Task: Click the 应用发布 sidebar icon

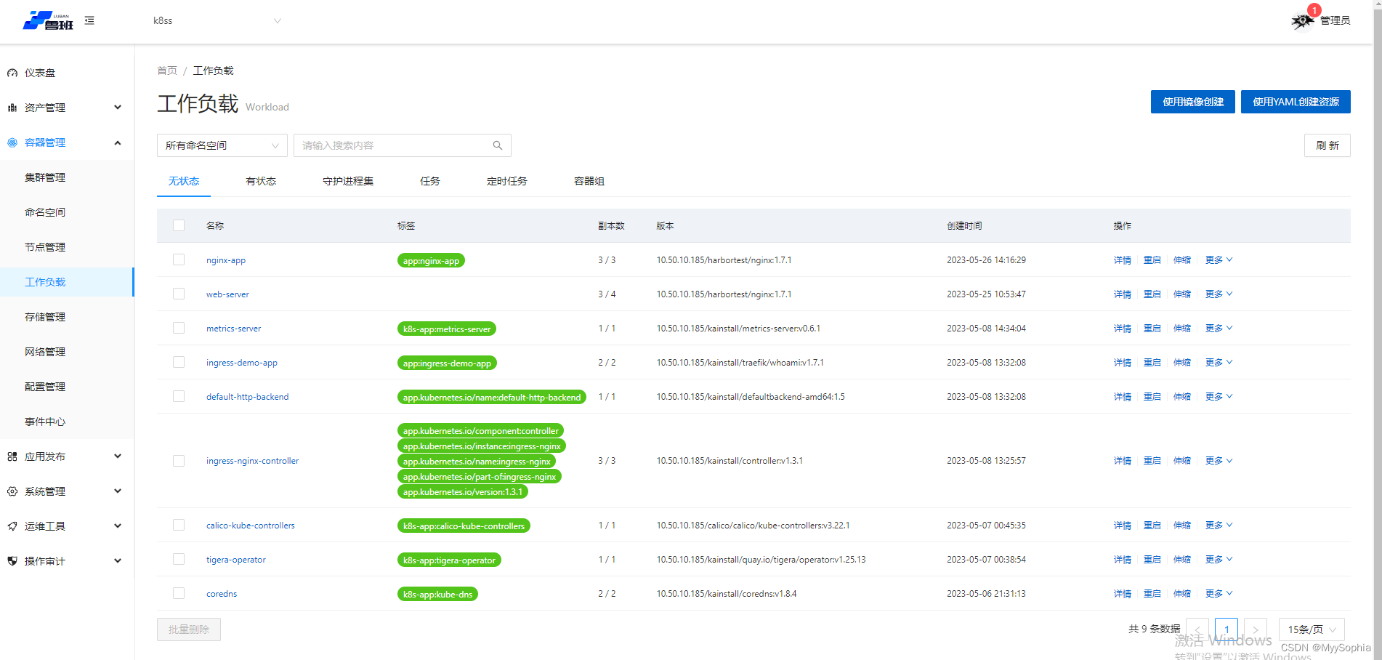Action: 12,456
